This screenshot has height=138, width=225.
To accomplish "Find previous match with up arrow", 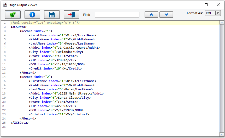I will (x=151, y=15).
